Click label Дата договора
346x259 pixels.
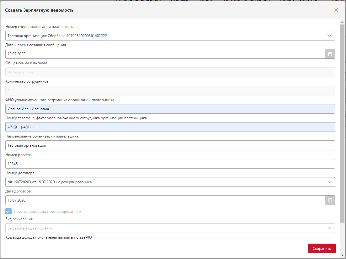coord(18,191)
